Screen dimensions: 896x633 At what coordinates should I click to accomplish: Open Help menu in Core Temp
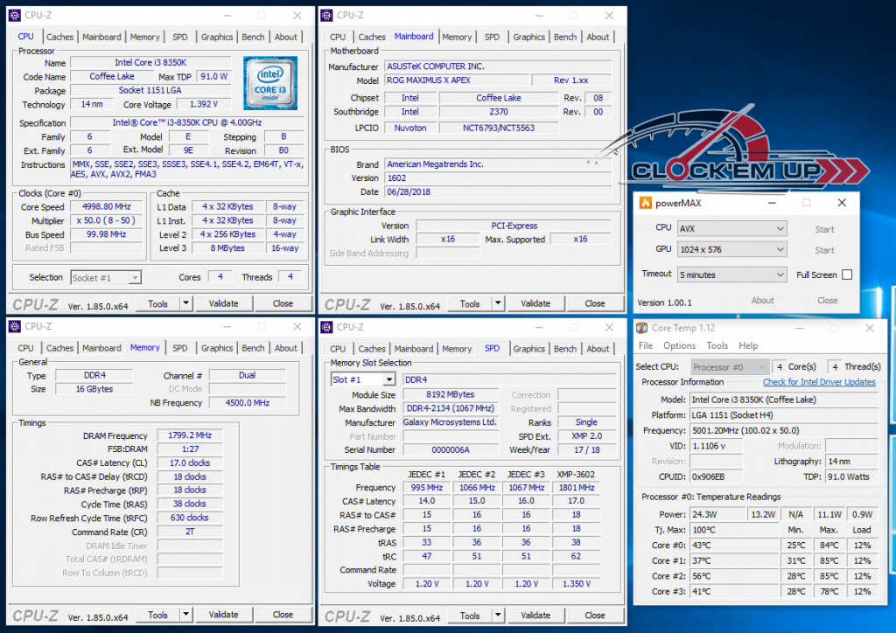[748, 346]
